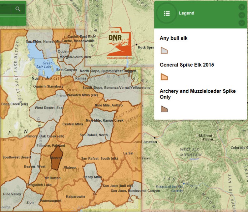Image resolution: width=248 pixels, height=212 pixels.
Task: Collapse the Legend panel with up chevron
Action: (242, 15)
